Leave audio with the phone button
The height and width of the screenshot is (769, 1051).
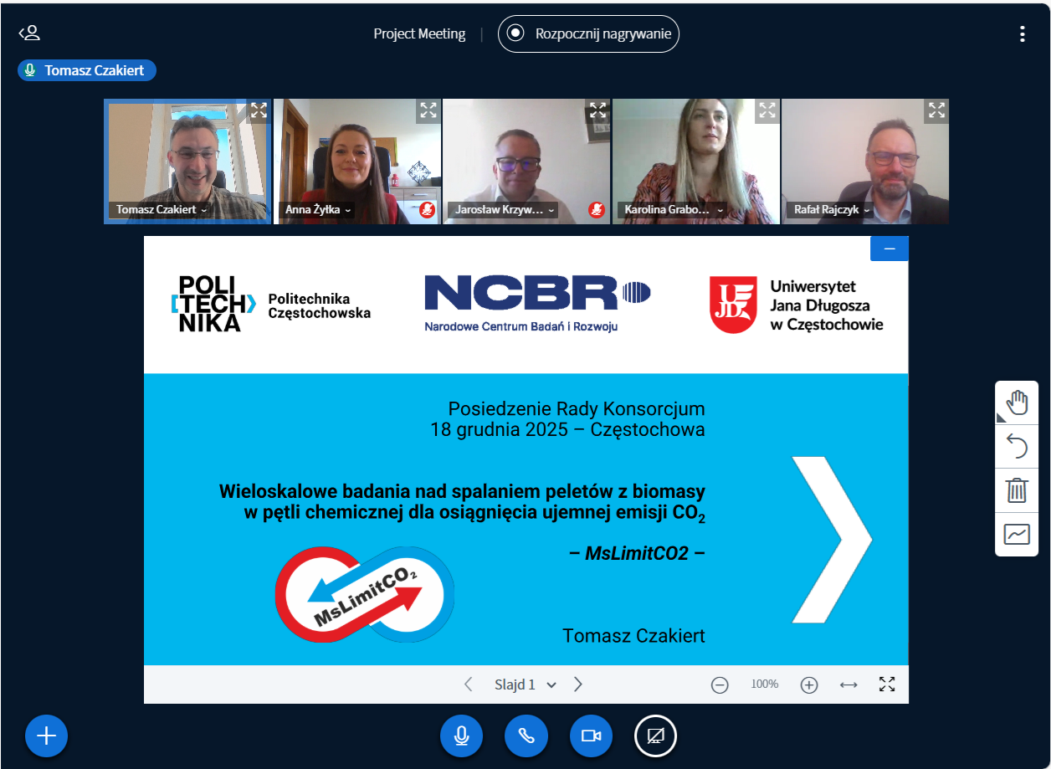tap(526, 736)
